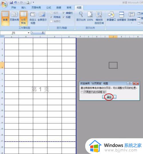The image size is (143, 154).
Task: Toggle the Ruler (标尺) checkbox
Action: point(51,13)
